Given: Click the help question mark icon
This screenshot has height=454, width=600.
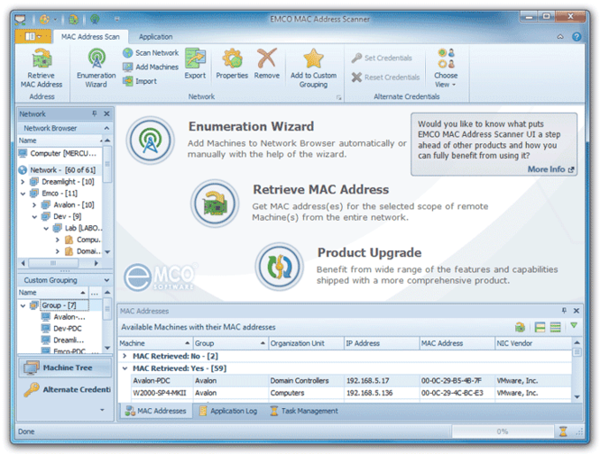Looking at the screenshot, I should [577, 37].
